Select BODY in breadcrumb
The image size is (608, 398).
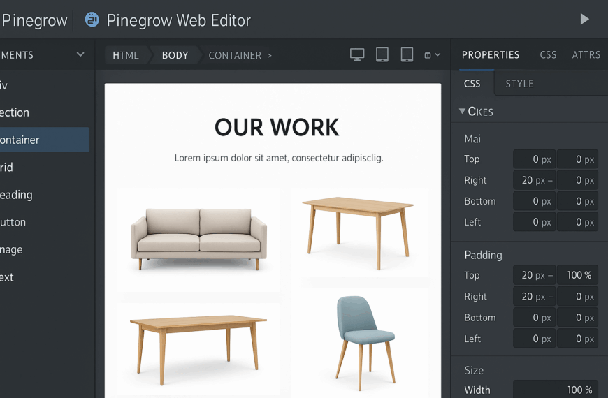pyautogui.click(x=175, y=55)
